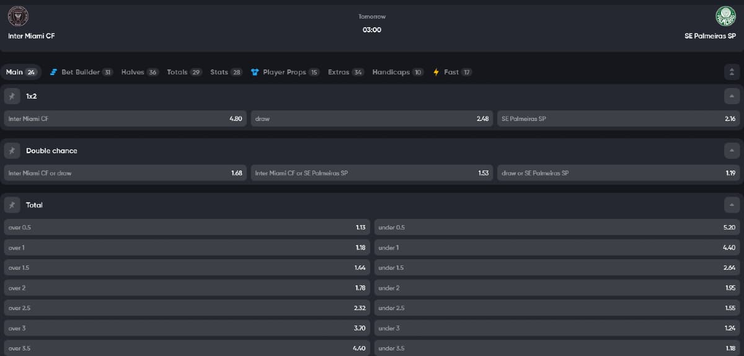Collapse the Double chance section
The width and height of the screenshot is (744, 356).
point(732,151)
